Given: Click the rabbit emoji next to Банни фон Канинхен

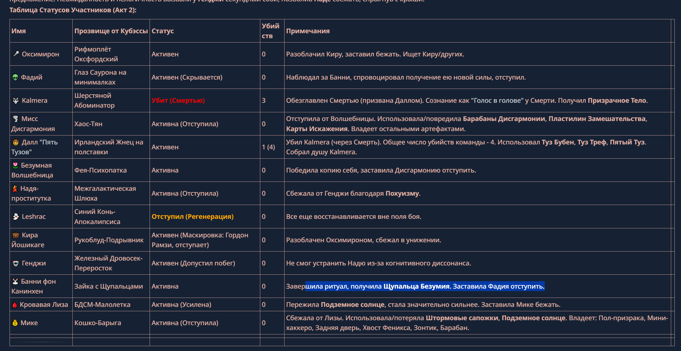Looking at the screenshot, I should (15, 282).
